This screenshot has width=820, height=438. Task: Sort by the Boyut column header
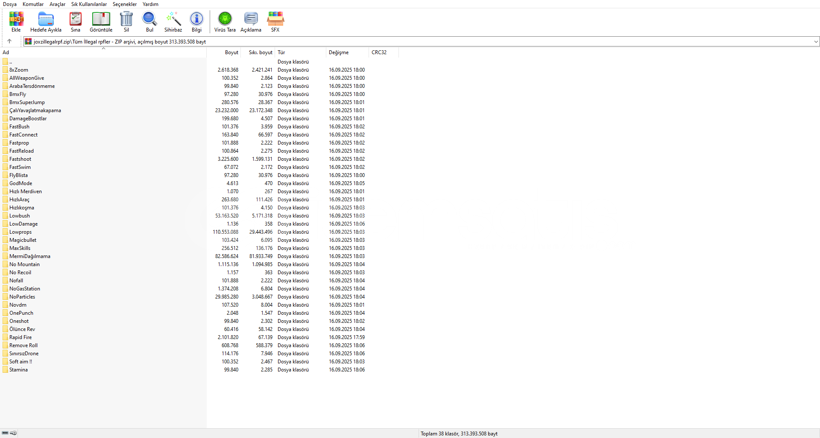224,52
